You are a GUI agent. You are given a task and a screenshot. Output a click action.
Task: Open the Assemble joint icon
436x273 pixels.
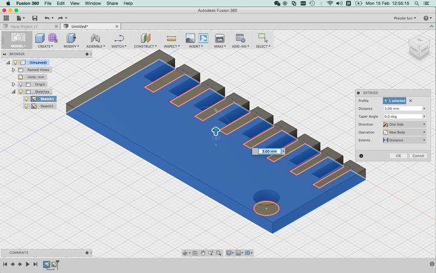(95, 38)
